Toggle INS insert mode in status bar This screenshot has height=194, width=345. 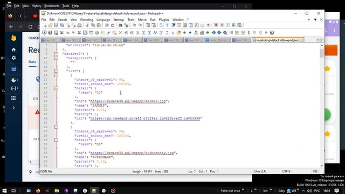[x=315, y=171]
